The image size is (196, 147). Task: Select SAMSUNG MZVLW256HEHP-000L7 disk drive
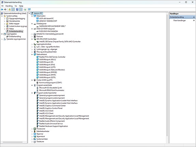pos(52,26)
